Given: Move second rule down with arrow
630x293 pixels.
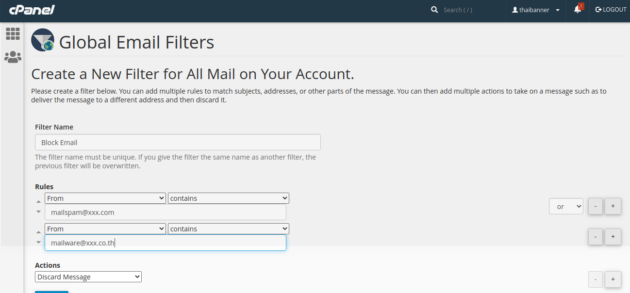Looking at the screenshot, I should (x=39, y=242).
